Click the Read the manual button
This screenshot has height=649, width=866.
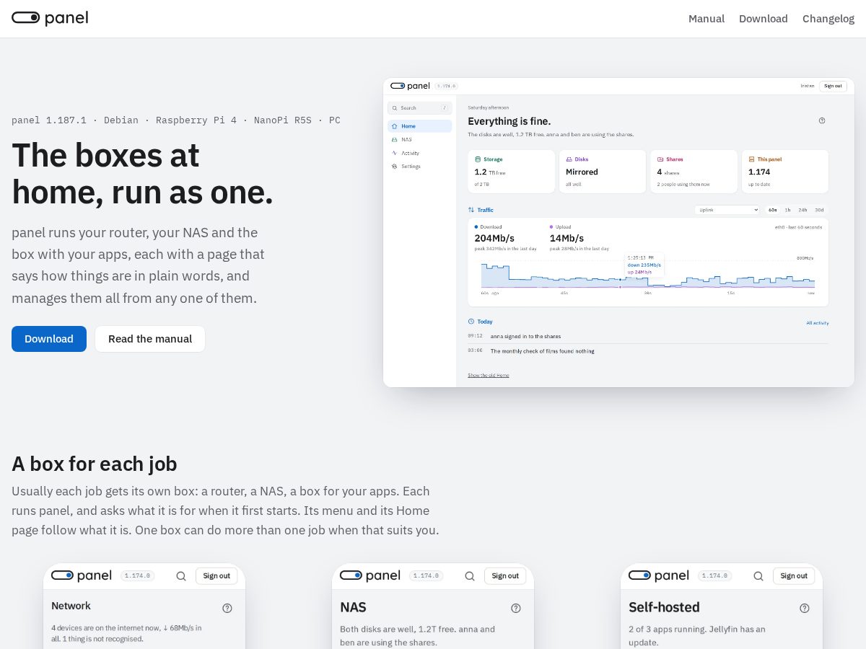pyautogui.click(x=150, y=339)
